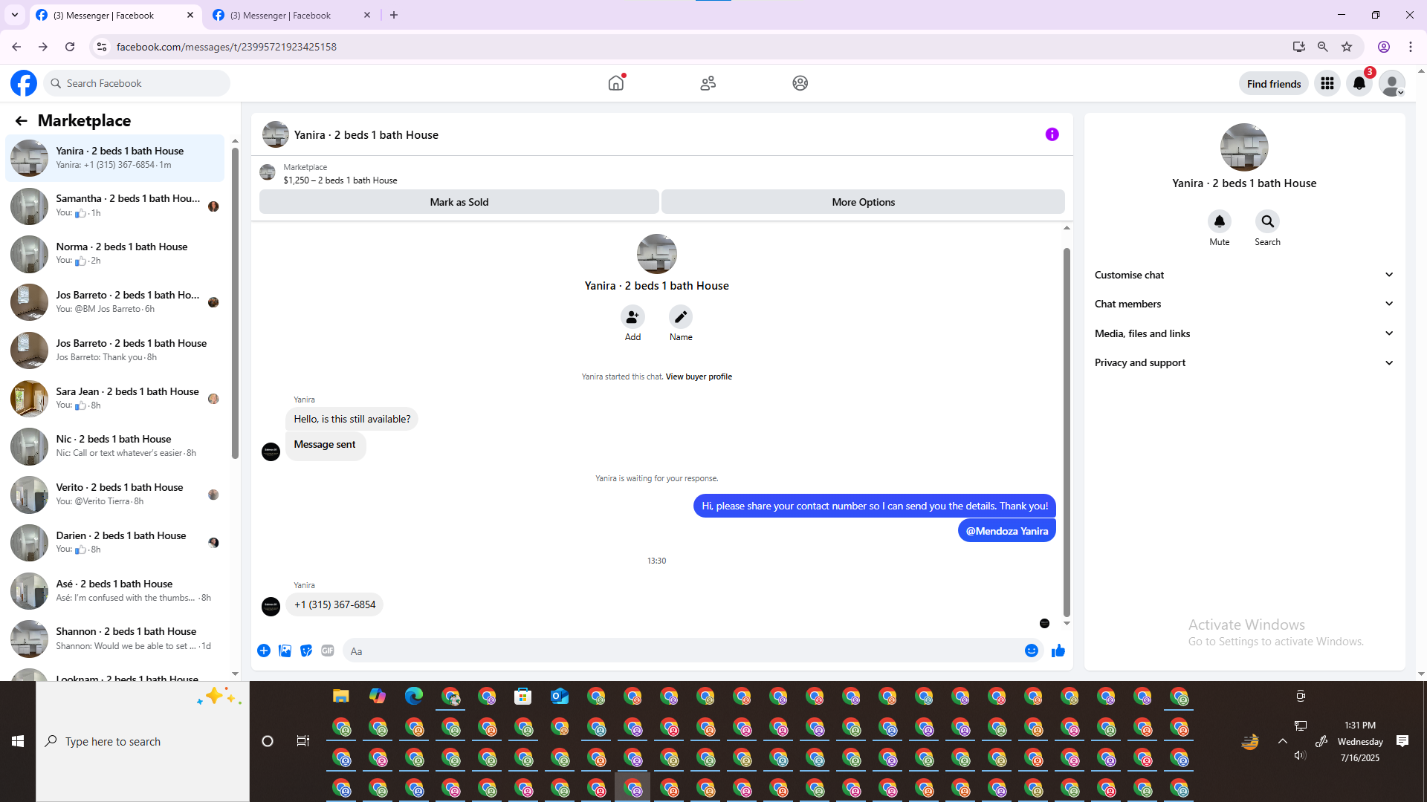Click the Search Facebook field
Viewport: 1427px width, 802px height.
(137, 83)
